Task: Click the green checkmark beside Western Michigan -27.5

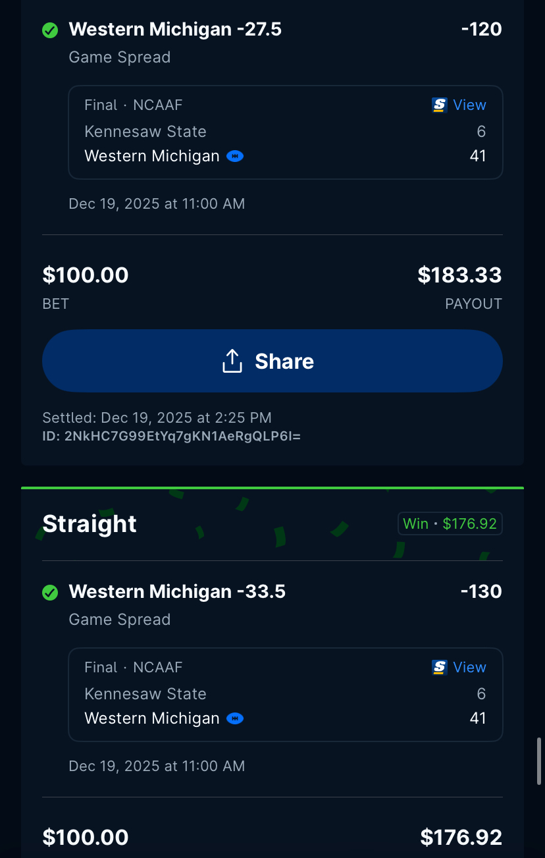Action: click(50, 30)
